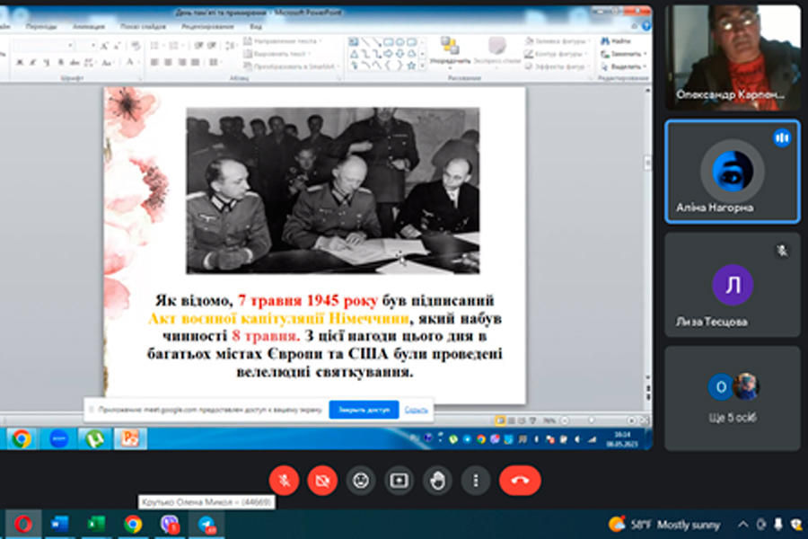Open Telegram from the taskbar
The image size is (808, 539).
pyautogui.click(x=206, y=524)
